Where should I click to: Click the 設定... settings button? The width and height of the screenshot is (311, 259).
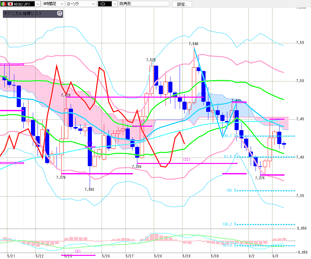[182, 4]
